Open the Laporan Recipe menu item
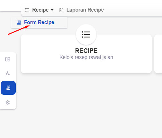 [x=85, y=10]
